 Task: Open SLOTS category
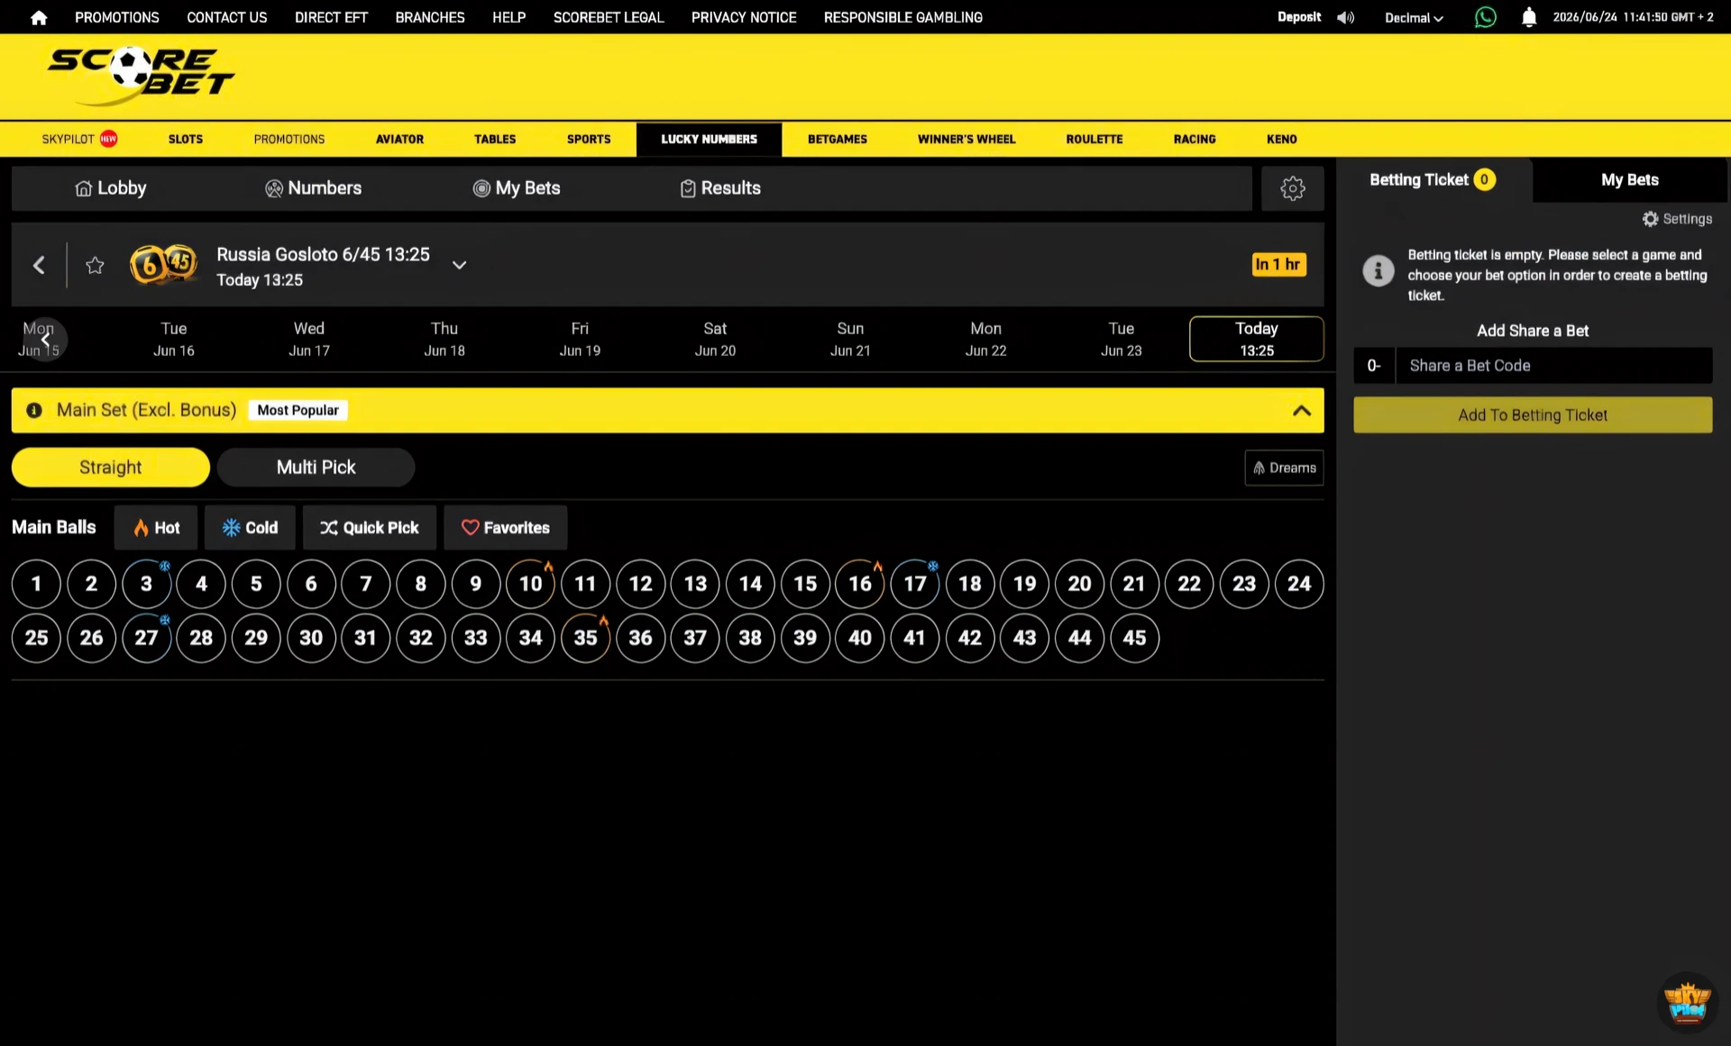click(185, 139)
